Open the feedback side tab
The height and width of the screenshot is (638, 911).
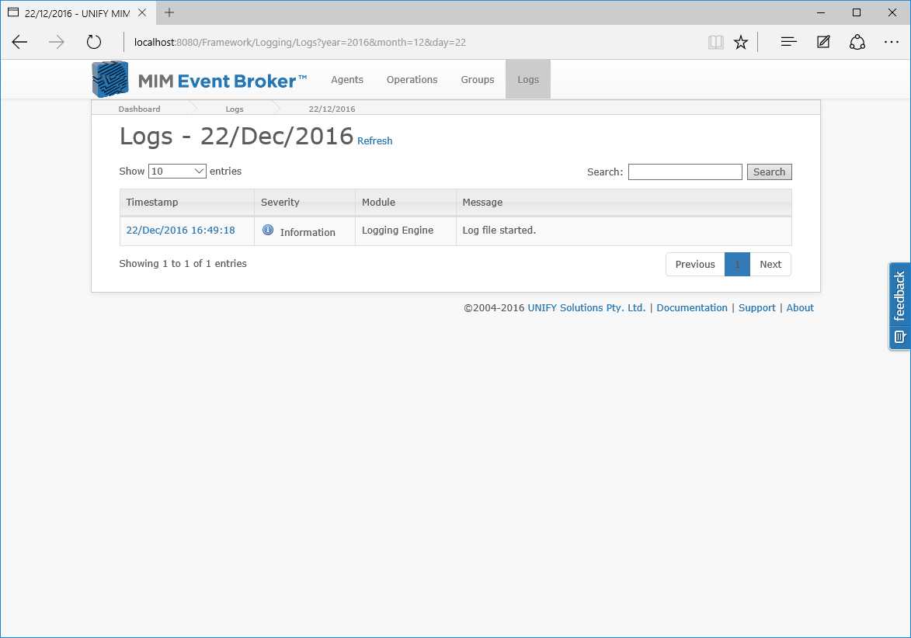(x=899, y=306)
